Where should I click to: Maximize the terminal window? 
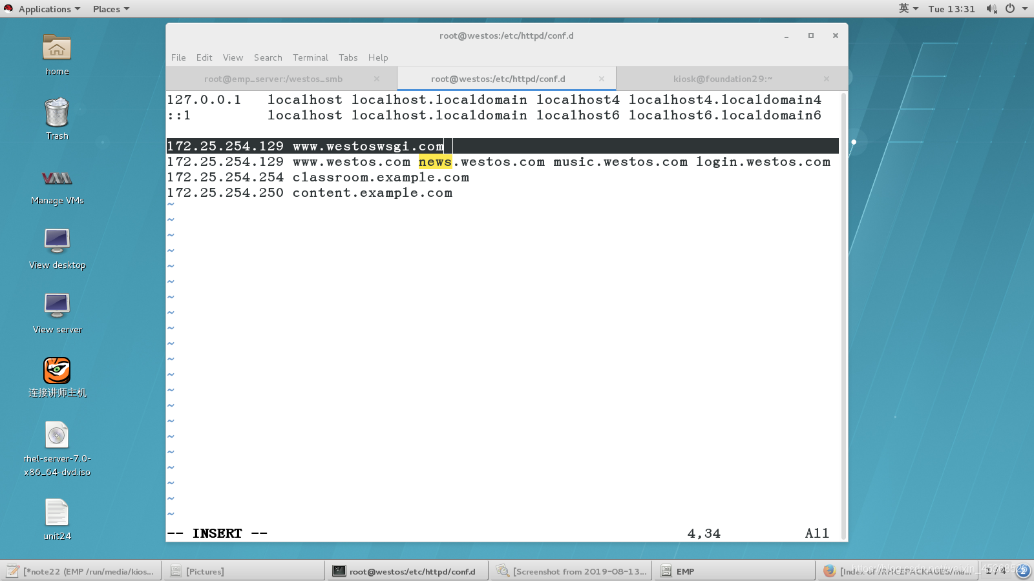tap(811, 36)
